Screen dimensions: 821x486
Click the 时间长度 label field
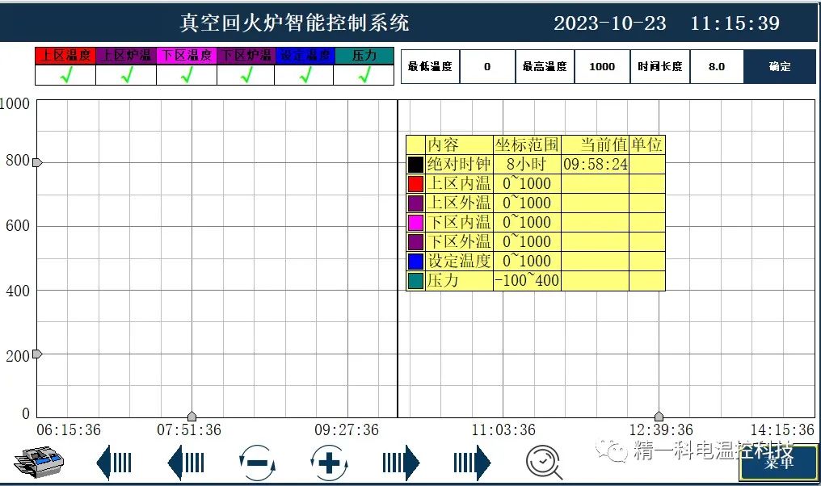[661, 67]
